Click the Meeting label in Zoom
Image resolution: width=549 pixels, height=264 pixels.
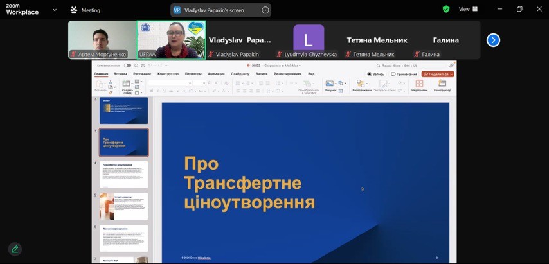[x=91, y=10]
